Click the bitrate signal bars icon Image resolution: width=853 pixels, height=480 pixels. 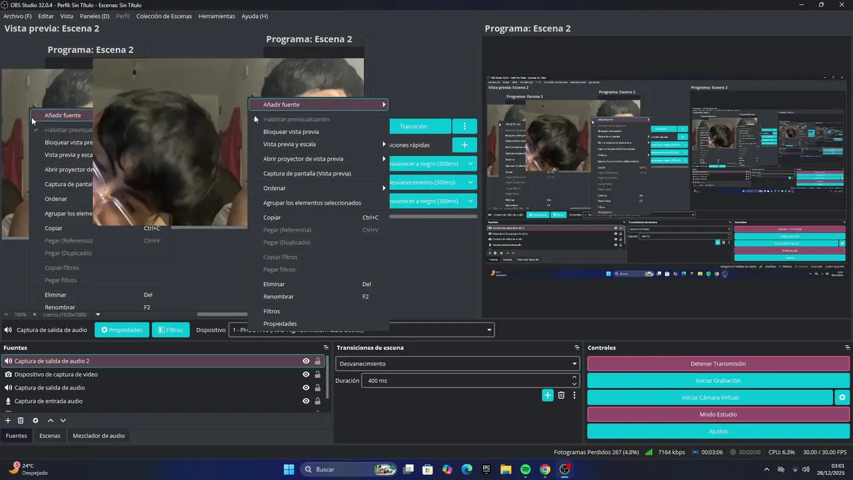[x=648, y=452]
